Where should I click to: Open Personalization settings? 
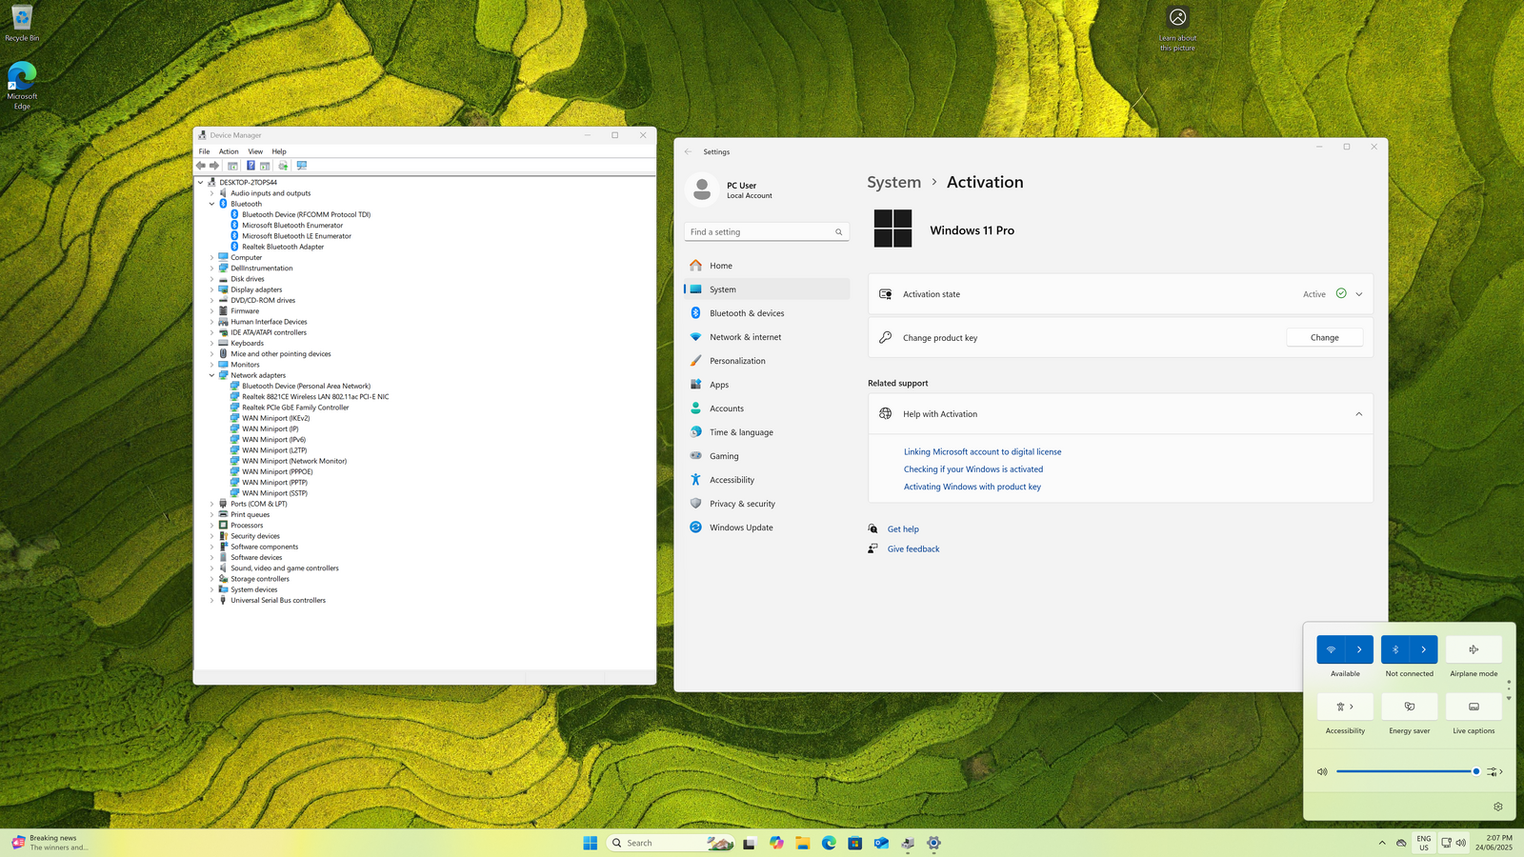click(767, 361)
